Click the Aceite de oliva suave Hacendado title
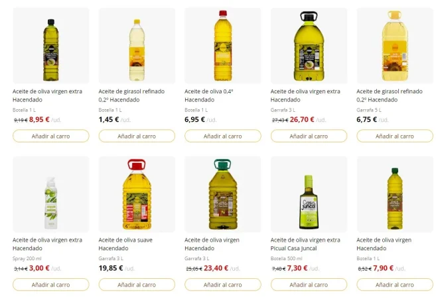 [127, 244]
